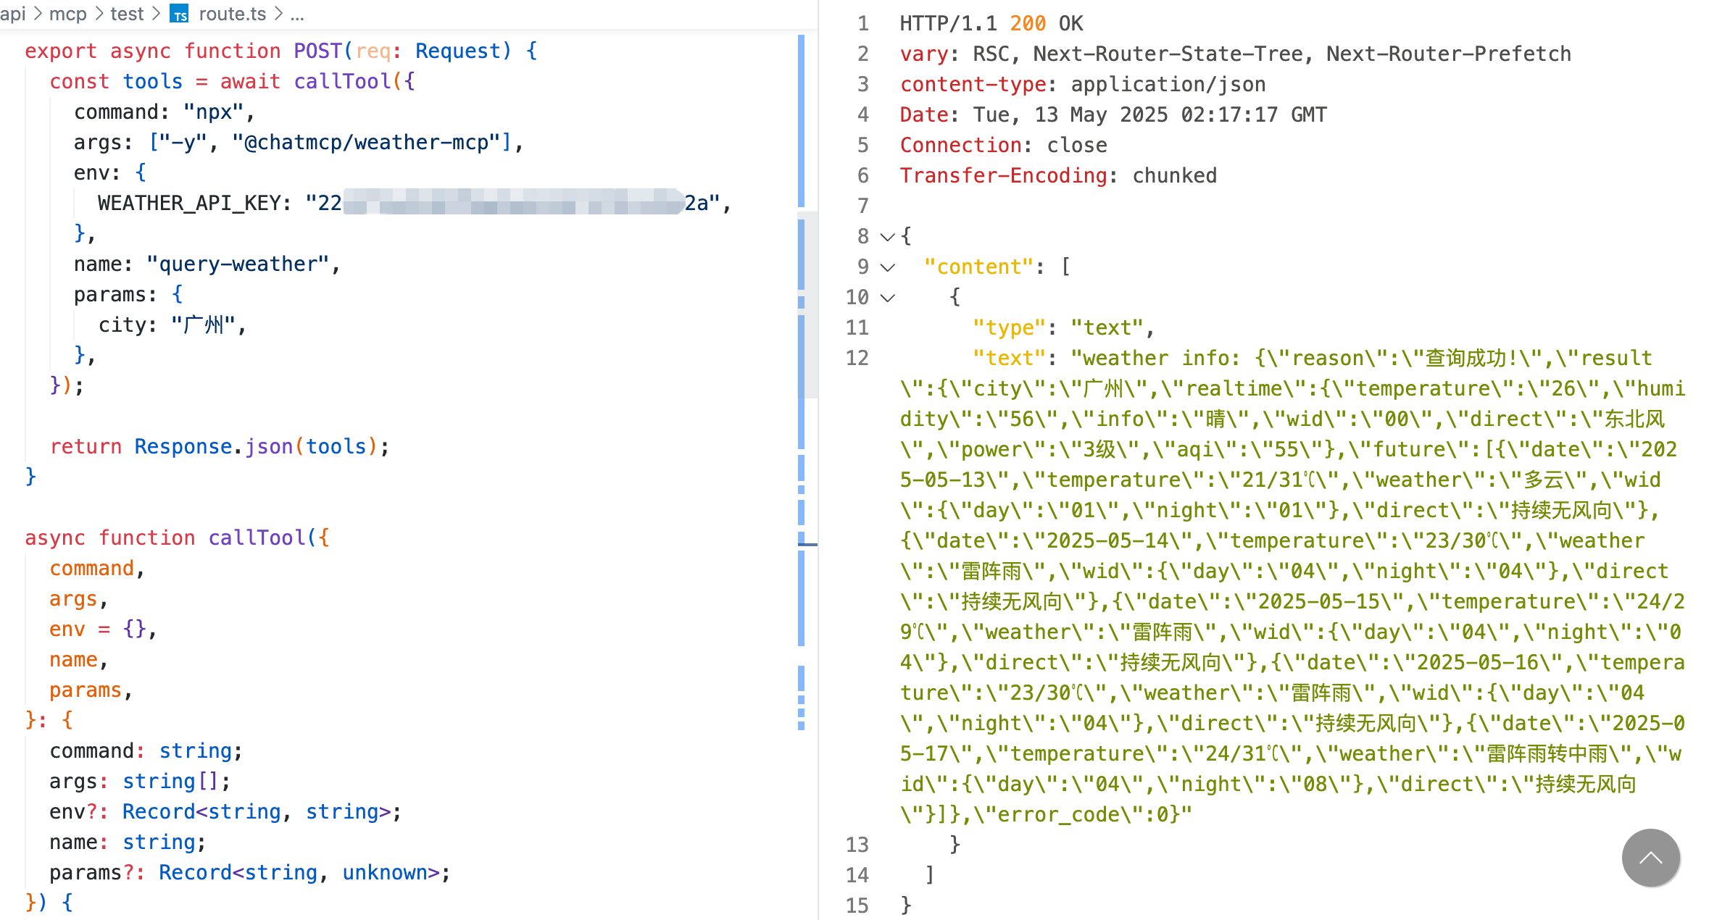Select the "test" breadcrumb folder
Viewport: 1709px width, 920px height.
[127, 14]
